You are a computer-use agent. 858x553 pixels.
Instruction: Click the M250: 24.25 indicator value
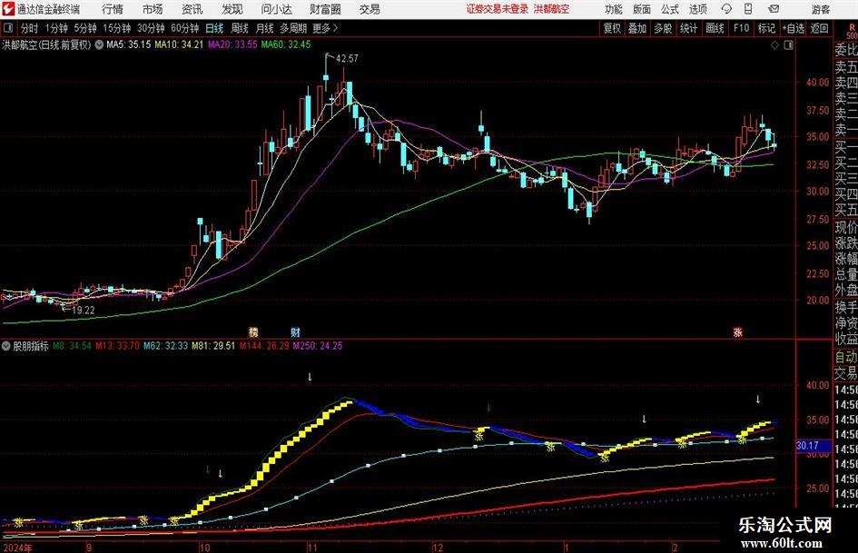(x=318, y=346)
